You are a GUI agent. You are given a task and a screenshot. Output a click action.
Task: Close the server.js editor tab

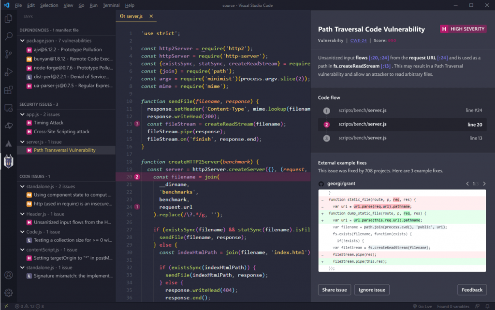(x=151, y=16)
